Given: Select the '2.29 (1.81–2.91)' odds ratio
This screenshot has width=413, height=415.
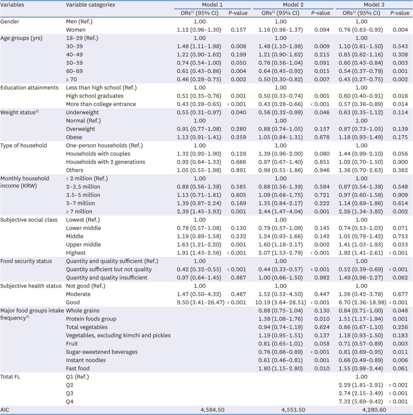Looking at the screenshot, I should (360, 385).
